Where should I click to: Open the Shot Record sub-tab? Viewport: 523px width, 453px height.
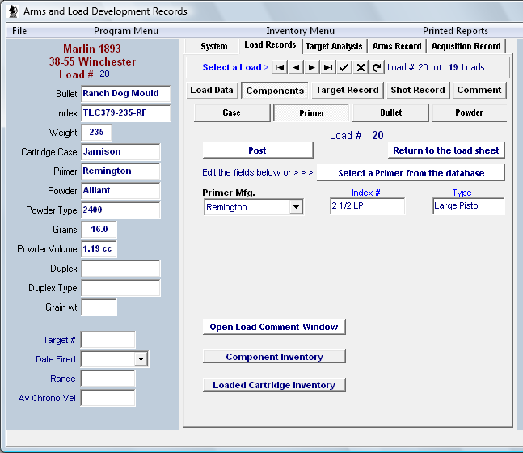[418, 90]
